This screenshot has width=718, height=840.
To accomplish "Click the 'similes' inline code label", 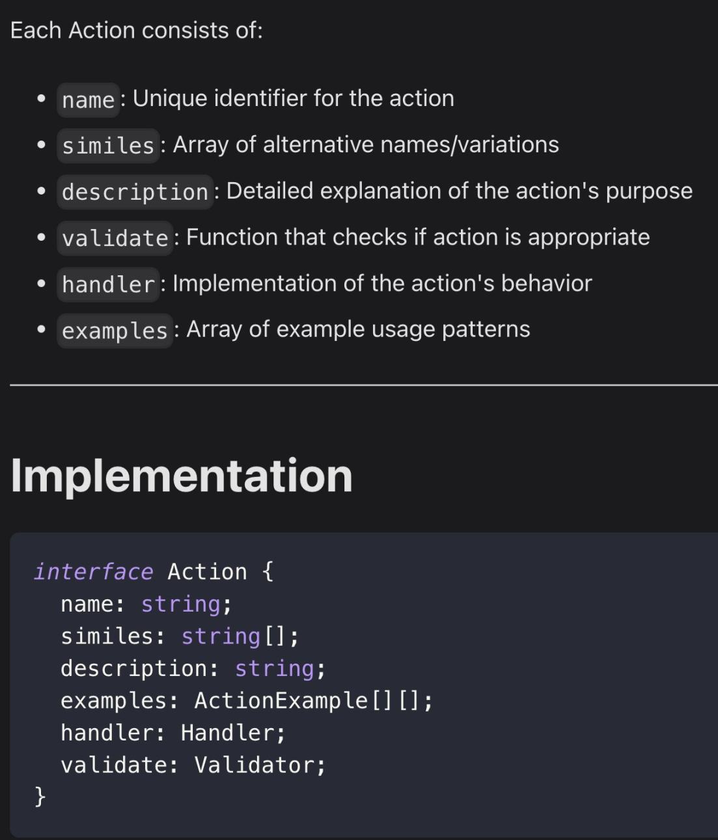I will (108, 146).
